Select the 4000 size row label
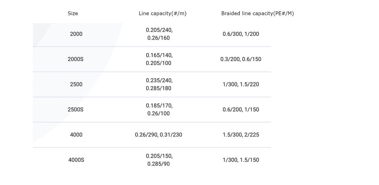This screenshot has height=185, width=379. (76, 135)
